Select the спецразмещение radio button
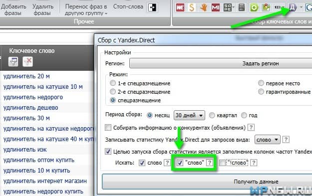The width and height of the screenshot is (312, 196). pyautogui.click(x=113, y=100)
